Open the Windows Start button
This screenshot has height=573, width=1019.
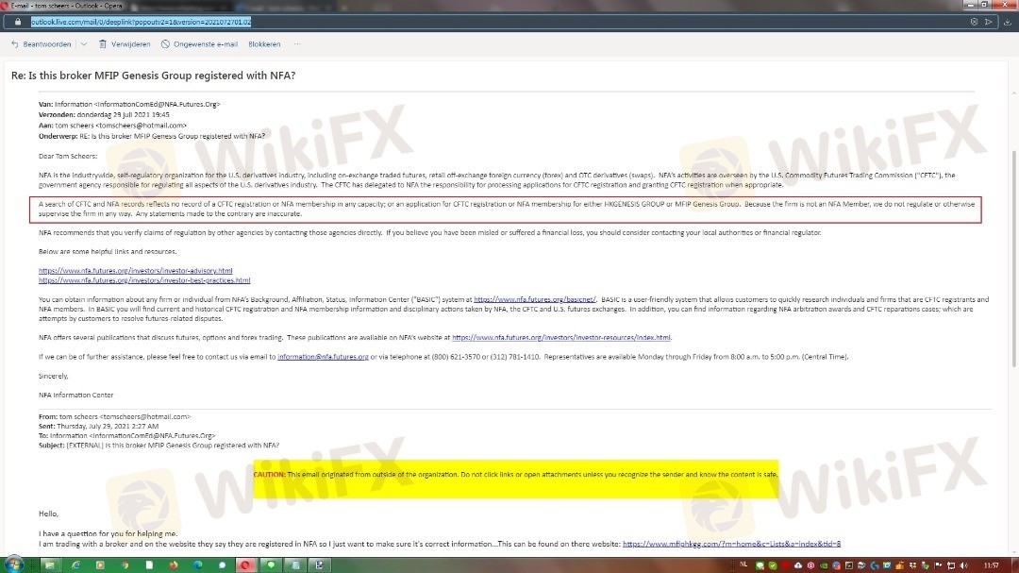pos(13,565)
